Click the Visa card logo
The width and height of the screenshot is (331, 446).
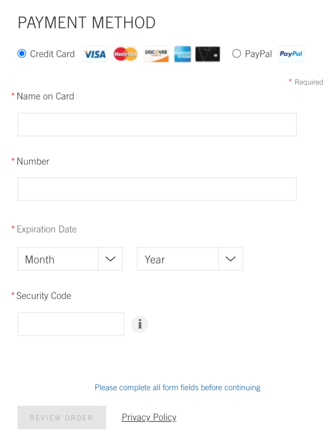[x=94, y=54]
